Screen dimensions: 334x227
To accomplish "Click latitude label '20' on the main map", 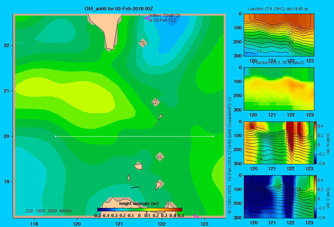I will 7,136.
